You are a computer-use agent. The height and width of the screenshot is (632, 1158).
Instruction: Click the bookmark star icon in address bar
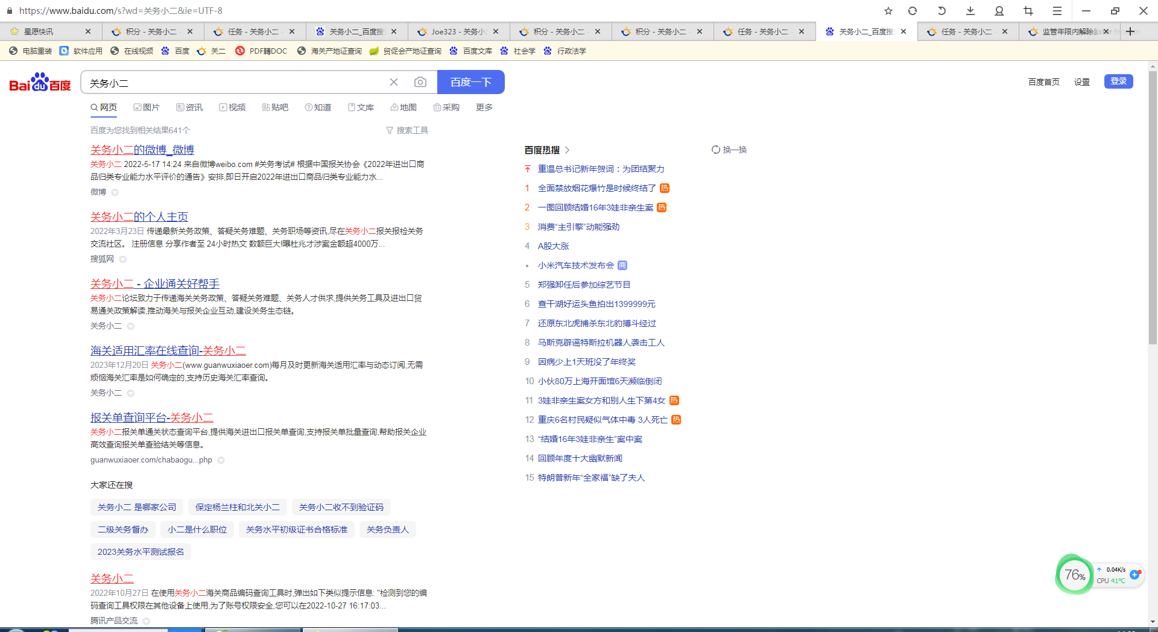[x=888, y=11]
